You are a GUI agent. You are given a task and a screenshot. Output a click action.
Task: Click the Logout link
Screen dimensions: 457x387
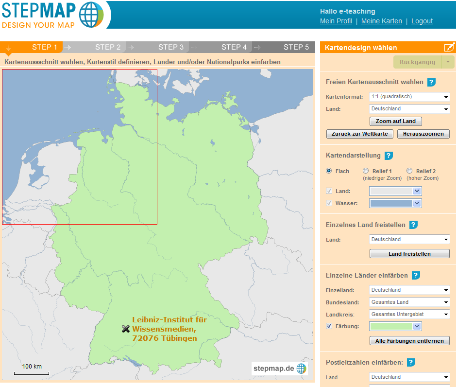[422, 21]
